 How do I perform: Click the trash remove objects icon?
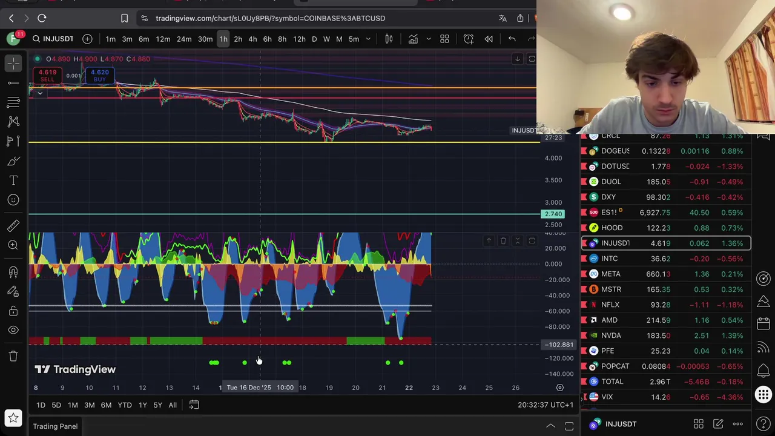(13, 356)
